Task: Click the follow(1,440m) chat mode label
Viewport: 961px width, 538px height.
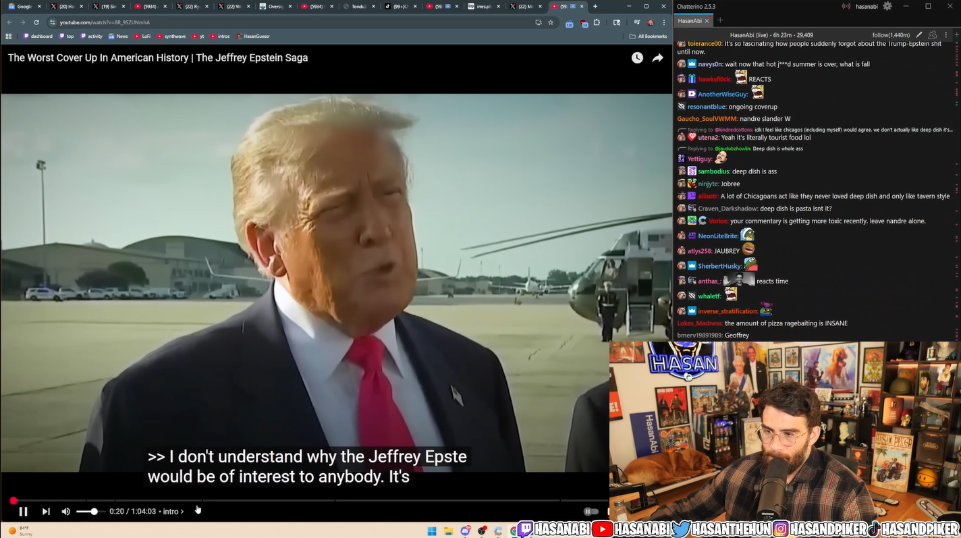Action: click(x=891, y=35)
